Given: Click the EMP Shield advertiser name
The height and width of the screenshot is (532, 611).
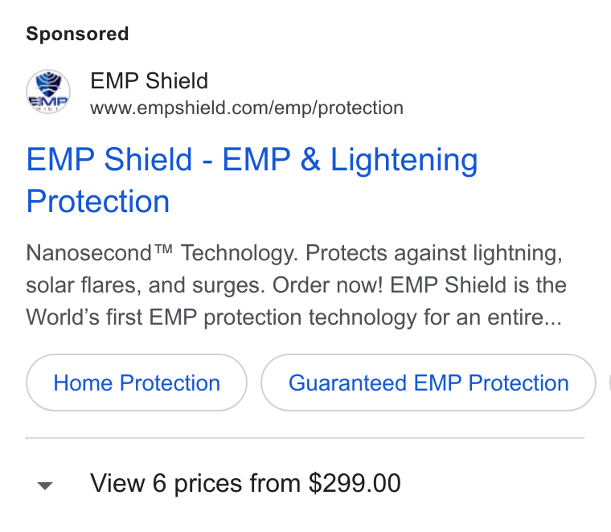Looking at the screenshot, I should (149, 81).
